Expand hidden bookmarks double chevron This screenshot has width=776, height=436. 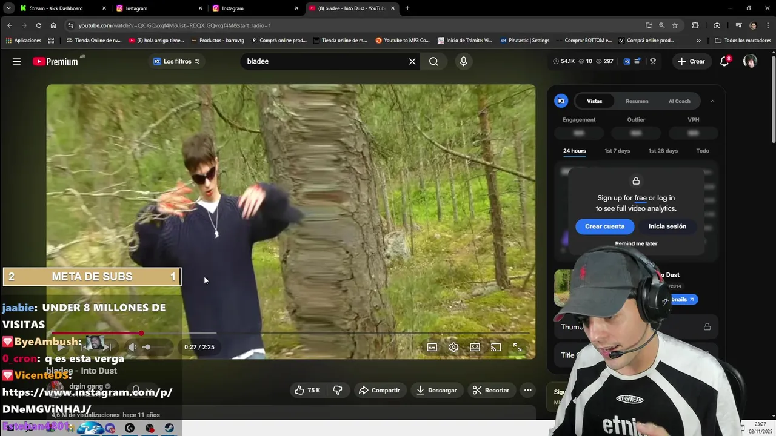pyautogui.click(x=698, y=41)
